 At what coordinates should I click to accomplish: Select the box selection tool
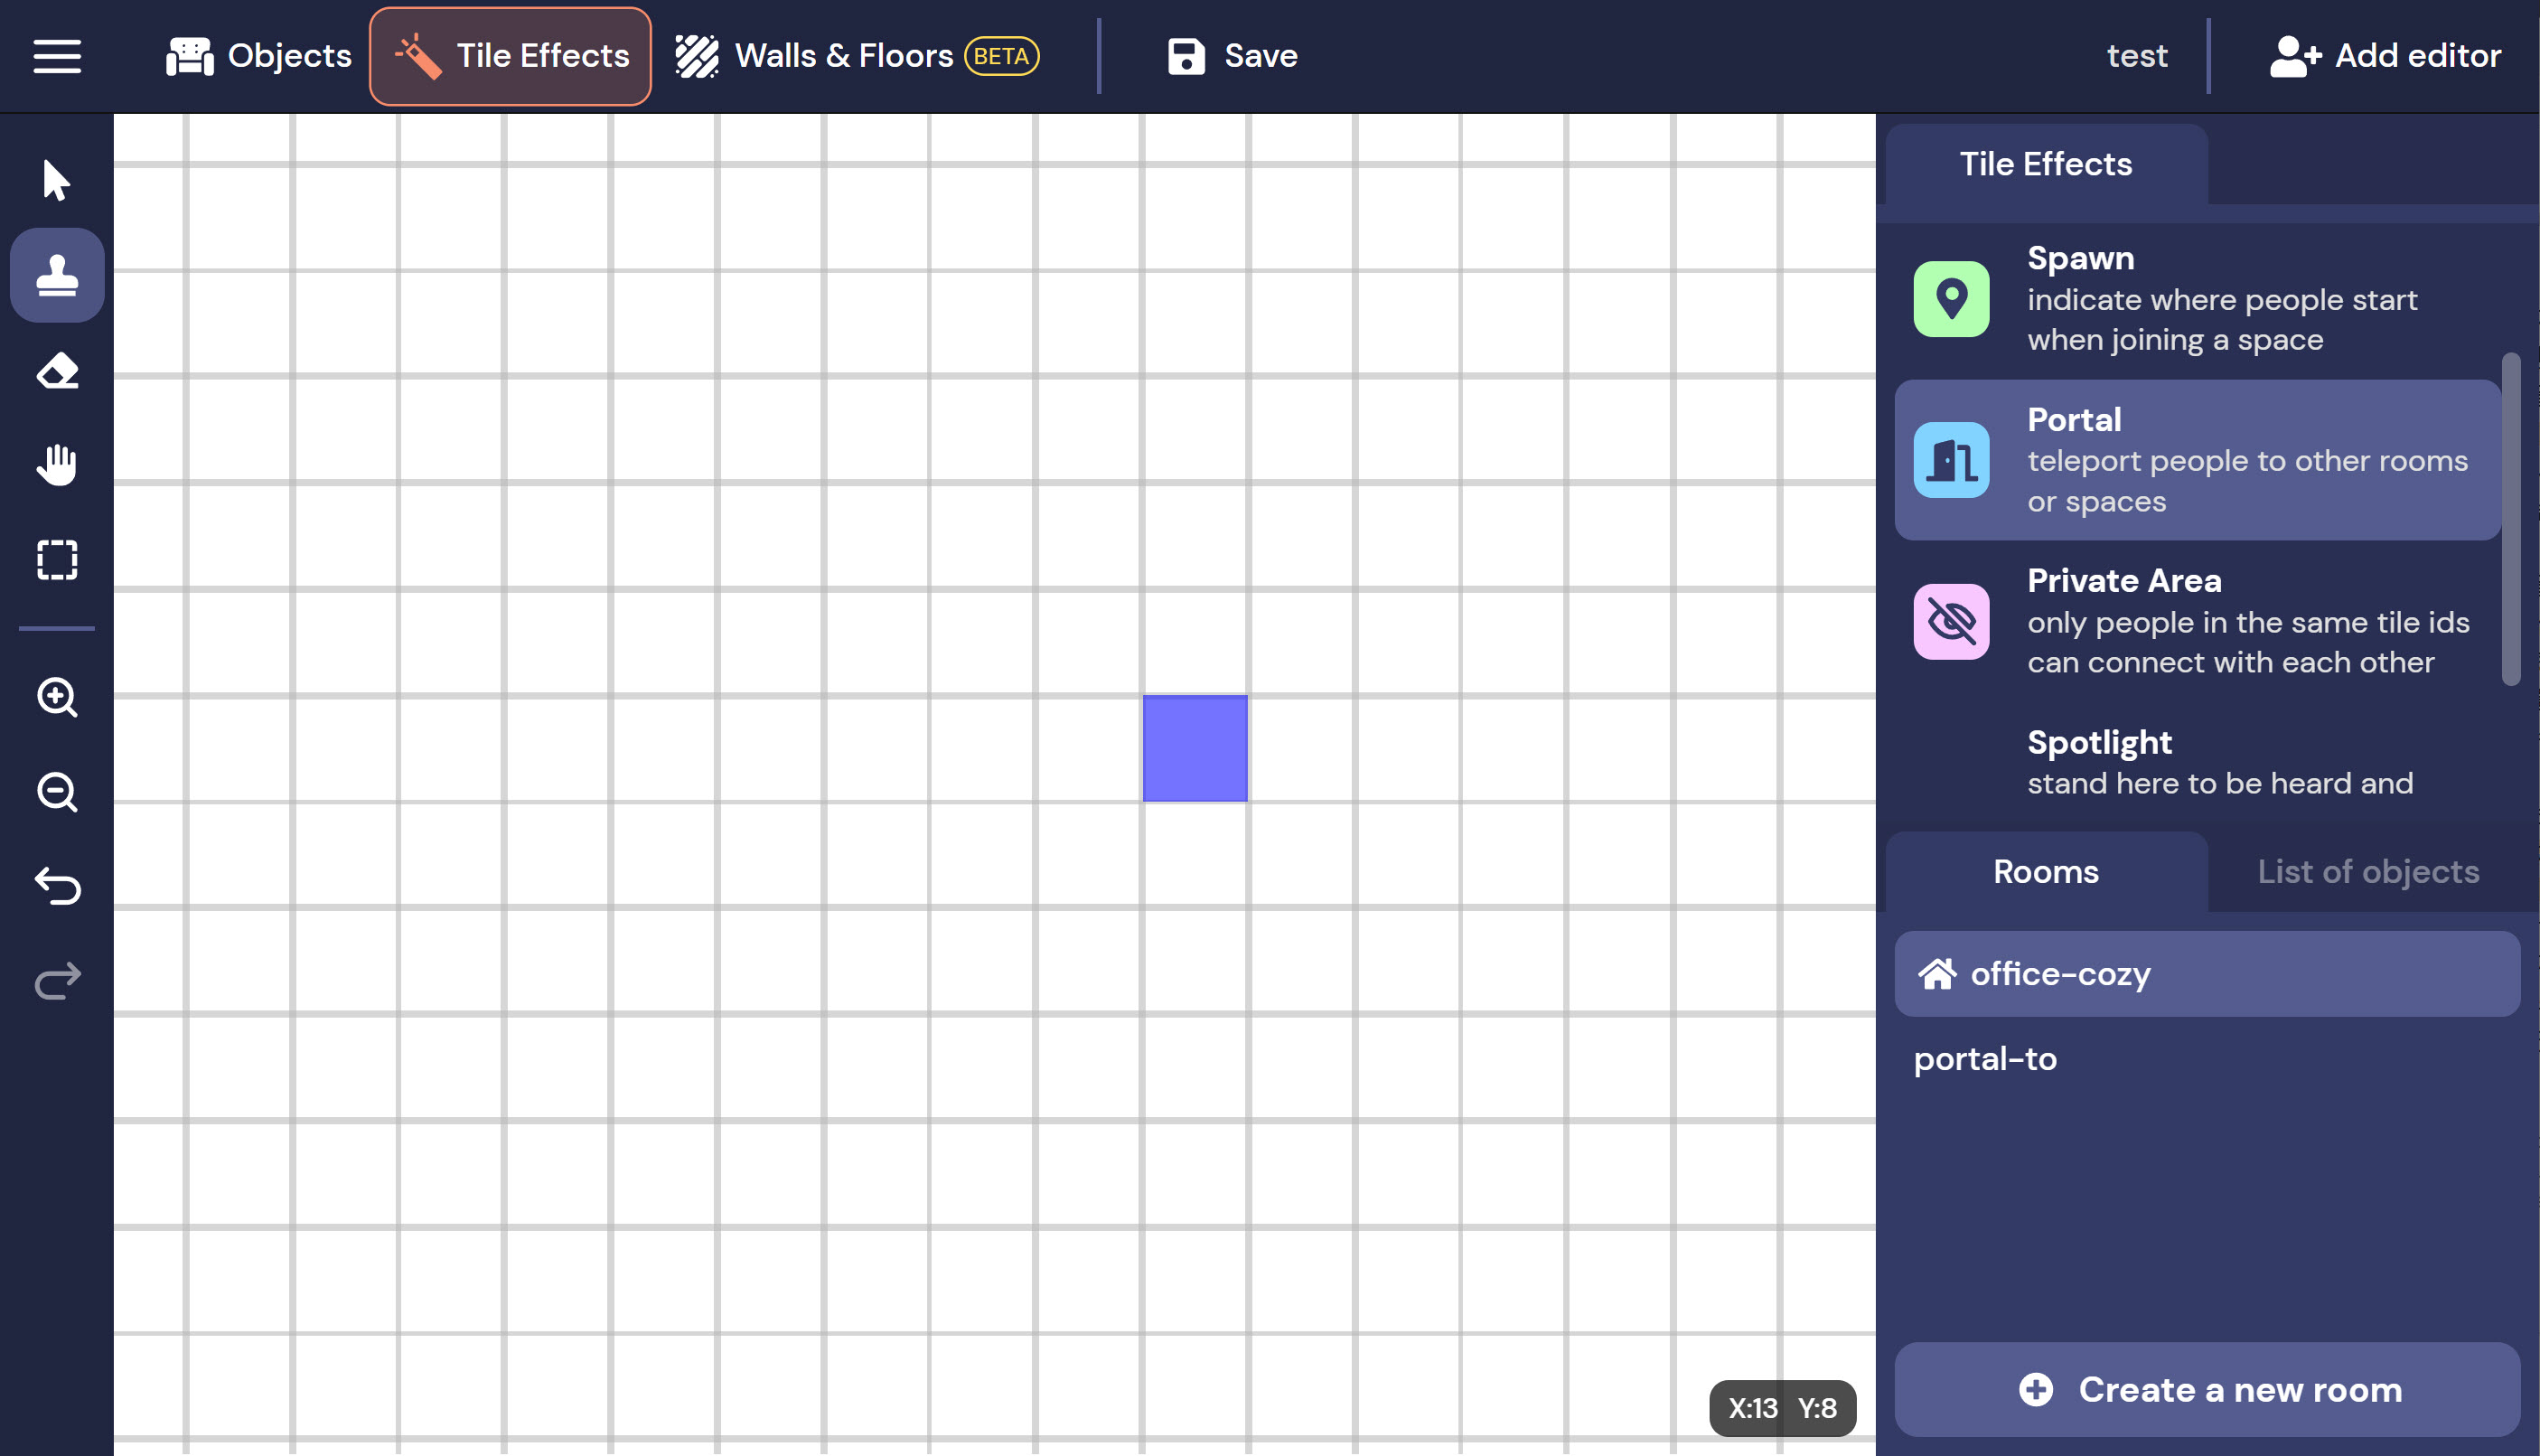[57, 560]
